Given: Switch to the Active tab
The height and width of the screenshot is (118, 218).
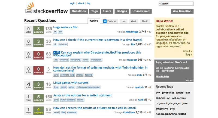Looking at the screenshot, I should coord(94,21).
